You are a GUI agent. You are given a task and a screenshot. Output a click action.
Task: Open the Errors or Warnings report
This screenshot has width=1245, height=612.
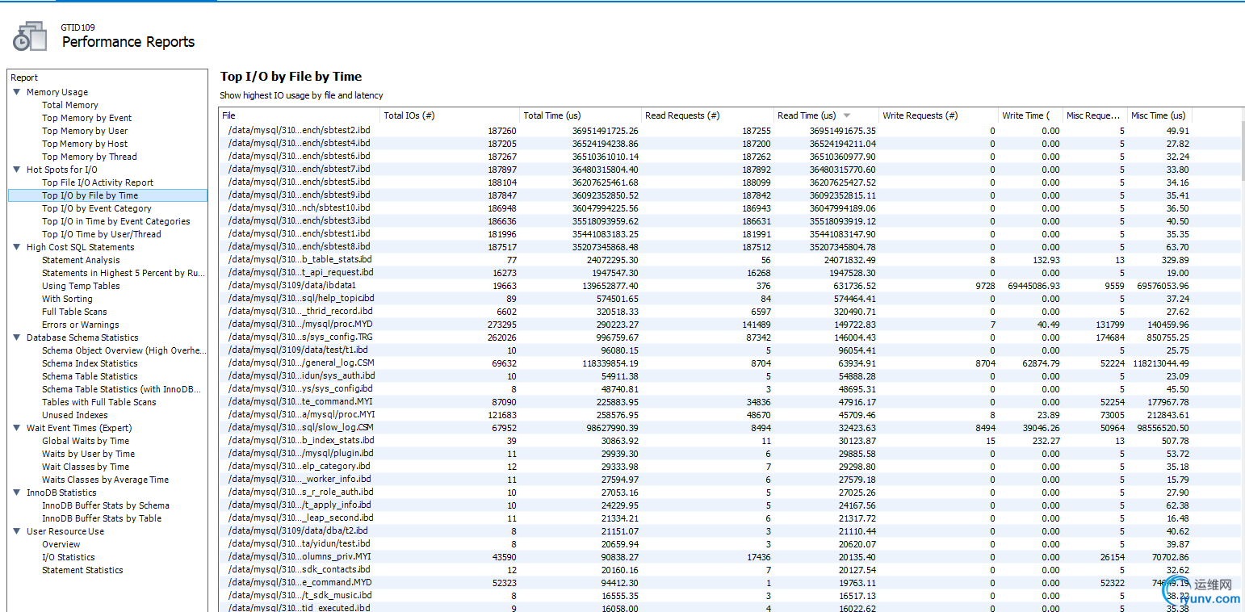point(81,325)
